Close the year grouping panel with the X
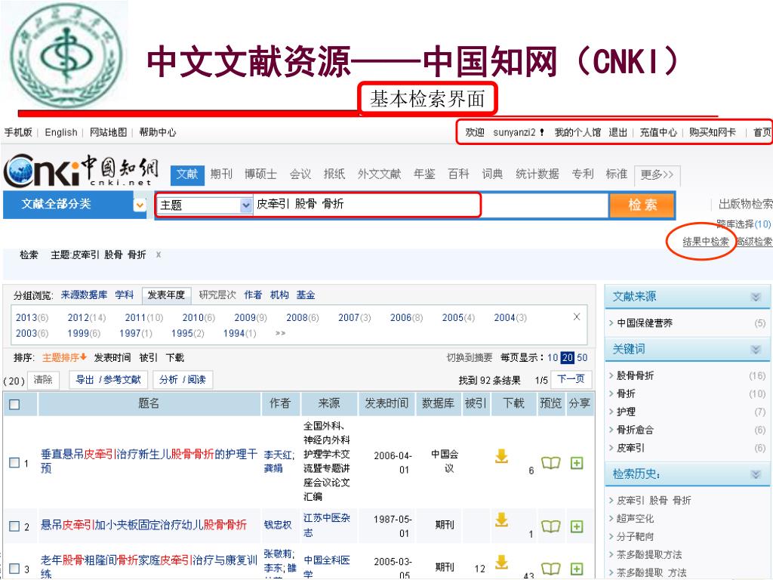This screenshot has width=773, height=580. point(576,316)
